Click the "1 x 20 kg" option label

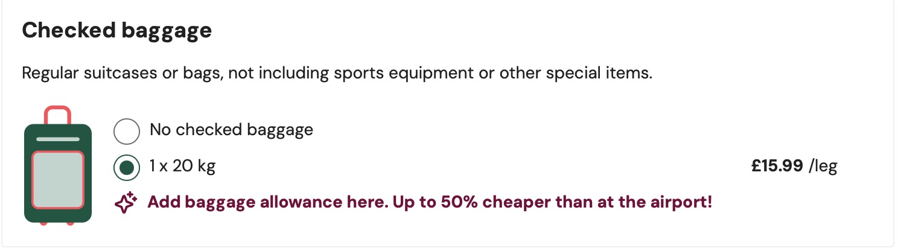click(x=182, y=166)
